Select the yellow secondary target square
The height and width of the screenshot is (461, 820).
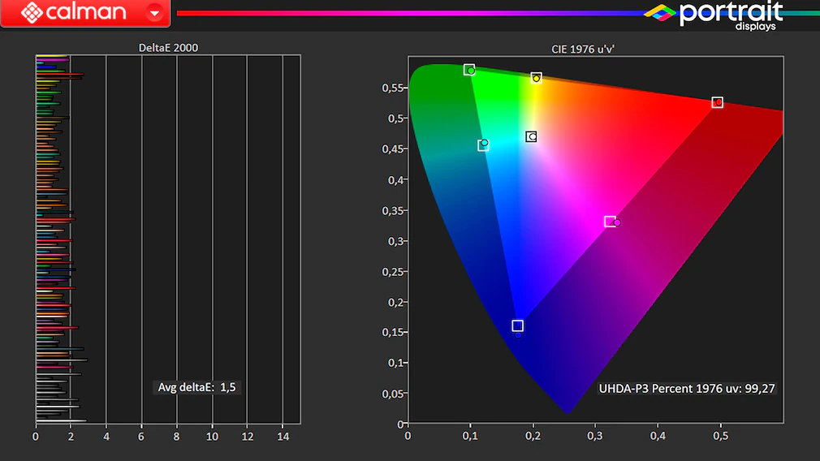[x=536, y=77]
